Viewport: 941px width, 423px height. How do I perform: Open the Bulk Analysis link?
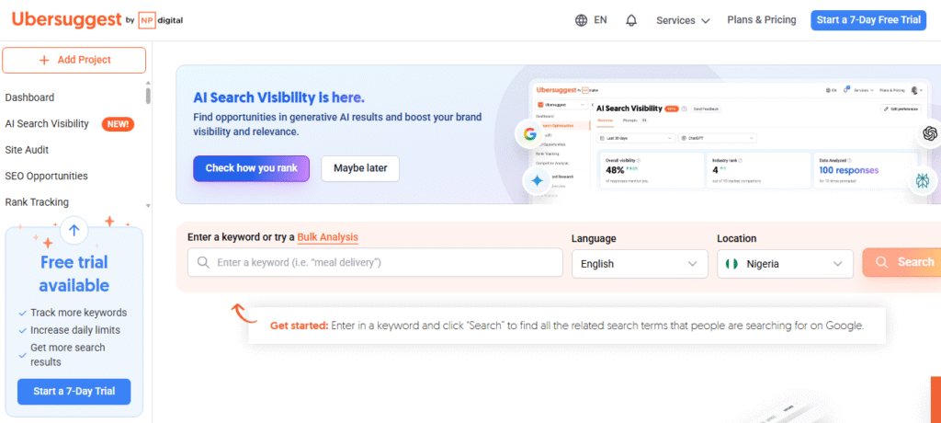pyautogui.click(x=328, y=237)
